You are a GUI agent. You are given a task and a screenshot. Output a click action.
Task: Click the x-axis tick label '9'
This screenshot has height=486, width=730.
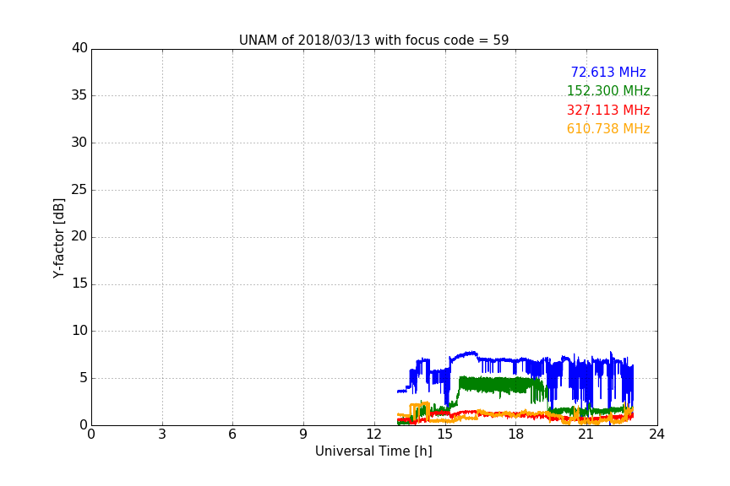303,435
